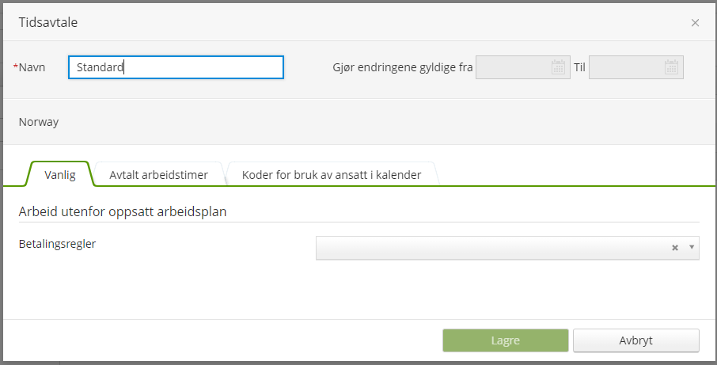Open the Avtalt arbeidstimer tab
The image size is (717, 365).
coord(158,174)
